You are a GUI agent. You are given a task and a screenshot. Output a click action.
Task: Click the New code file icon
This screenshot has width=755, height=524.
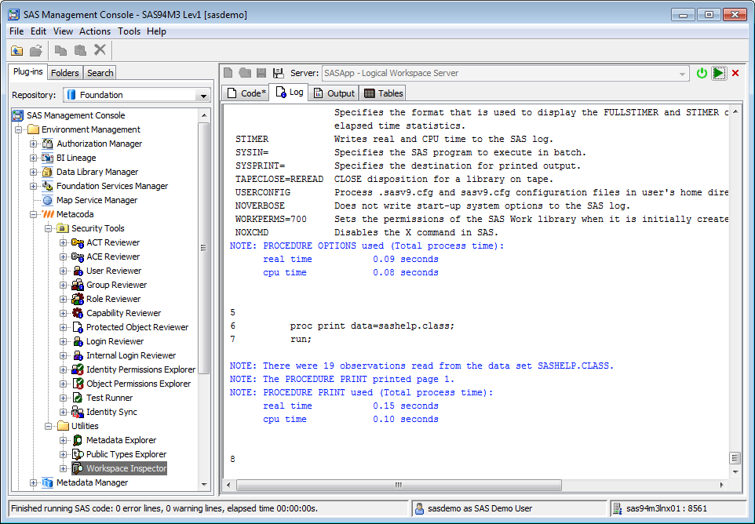click(228, 73)
